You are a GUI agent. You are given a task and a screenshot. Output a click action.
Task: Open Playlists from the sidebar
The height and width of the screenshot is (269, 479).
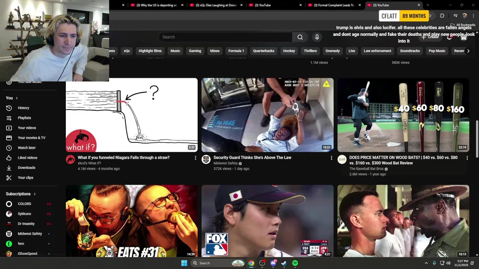pyautogui.click(x=24, y=118)
